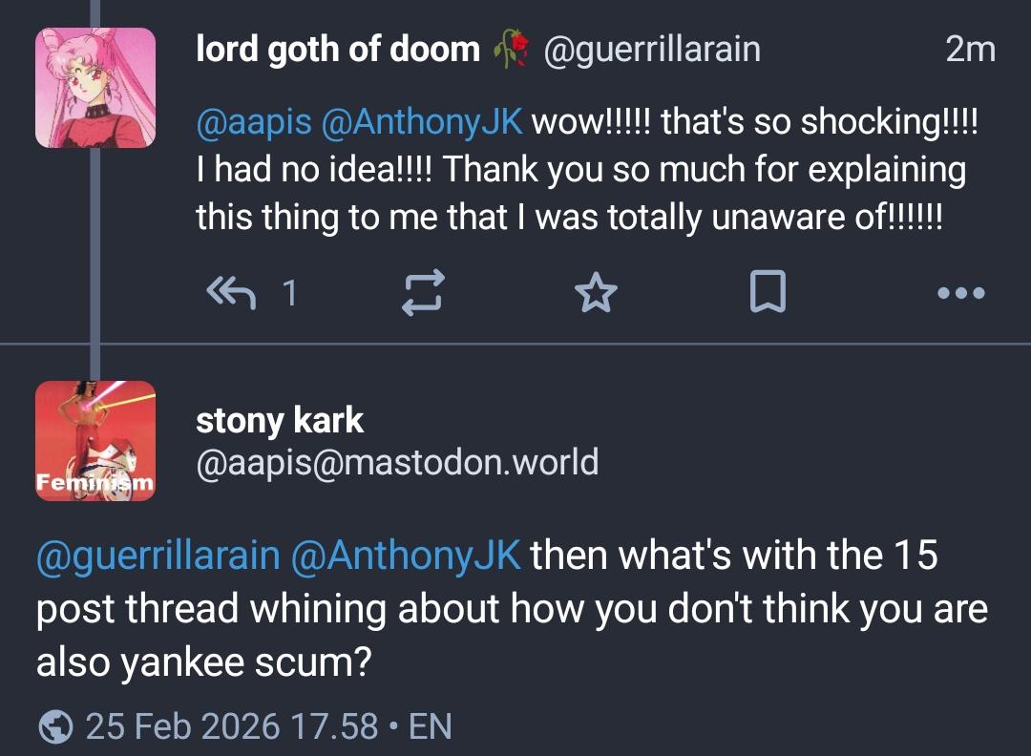
Task: Tap the globe public visibility icon
Action: coord(56,727)
